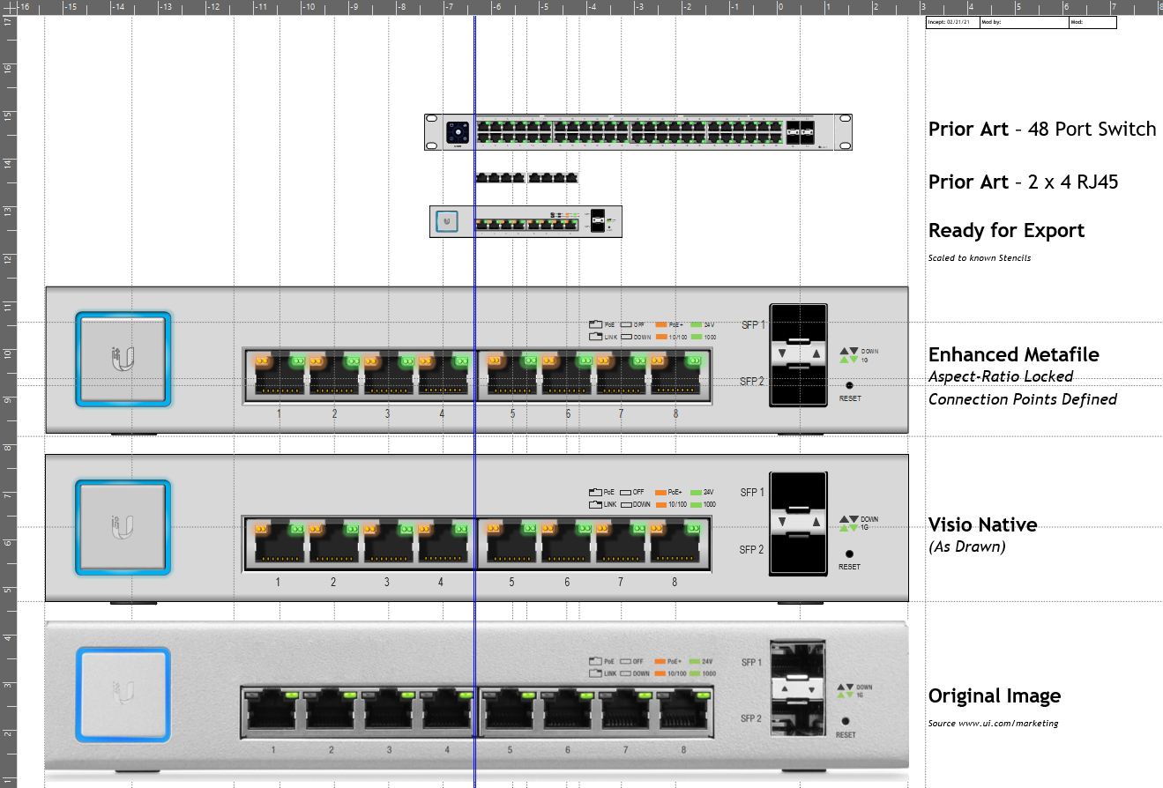
Task: Click the "Prior Art - 48 Port Switch" label
Action: click(x=1041, y=130)
